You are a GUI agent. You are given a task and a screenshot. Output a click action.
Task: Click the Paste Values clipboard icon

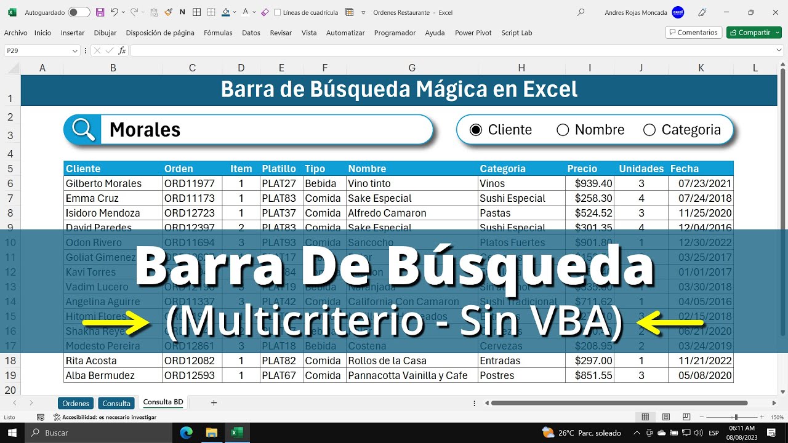pos(155,12)
